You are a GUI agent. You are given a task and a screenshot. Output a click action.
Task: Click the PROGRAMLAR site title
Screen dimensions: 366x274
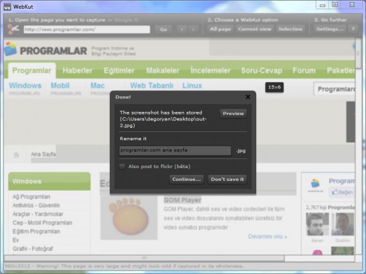54,51
